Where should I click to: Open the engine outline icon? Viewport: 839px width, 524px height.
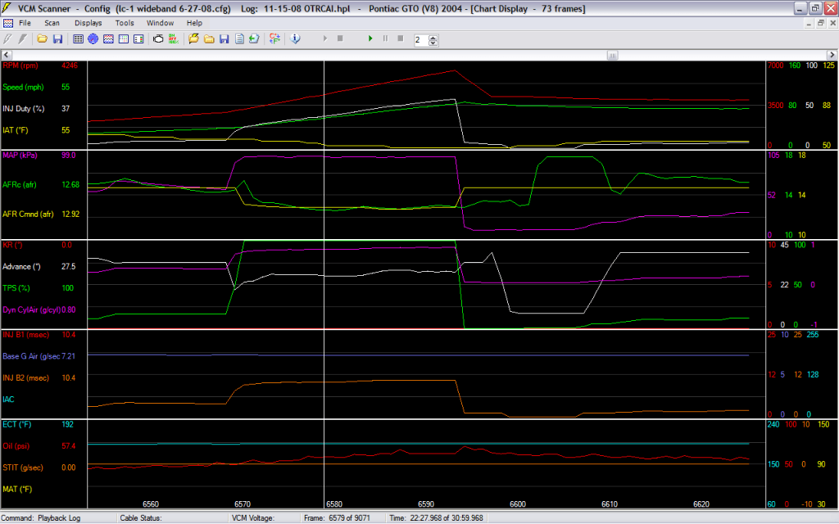click(x=158, y=39)
